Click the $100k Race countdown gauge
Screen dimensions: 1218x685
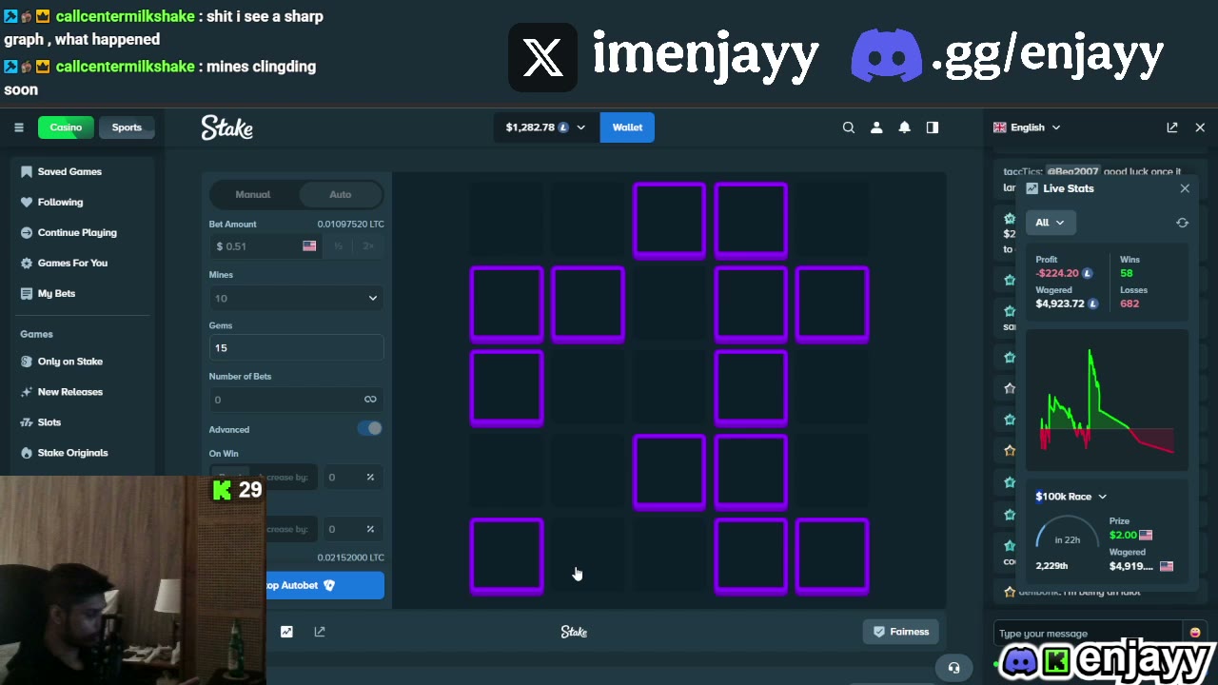(x=1067, y=534)
